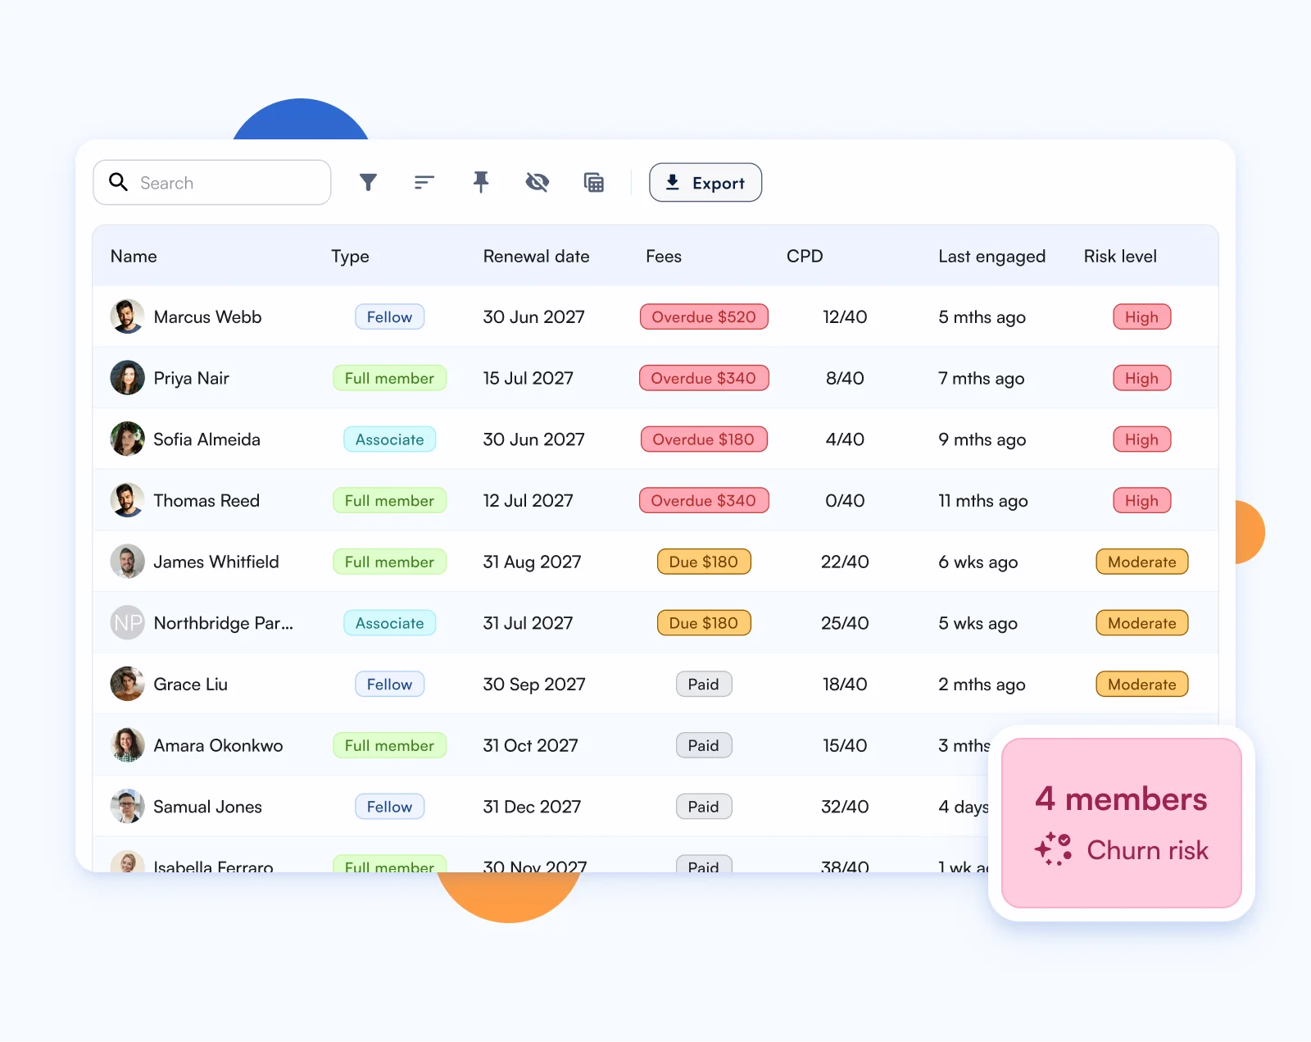The height and width of the screenshot is (1042, 1311).
Task: Sort by the Type column header
Action: 350,256
